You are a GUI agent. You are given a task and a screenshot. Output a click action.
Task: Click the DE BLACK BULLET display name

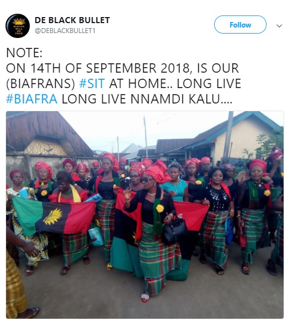[x=72, y=20]
